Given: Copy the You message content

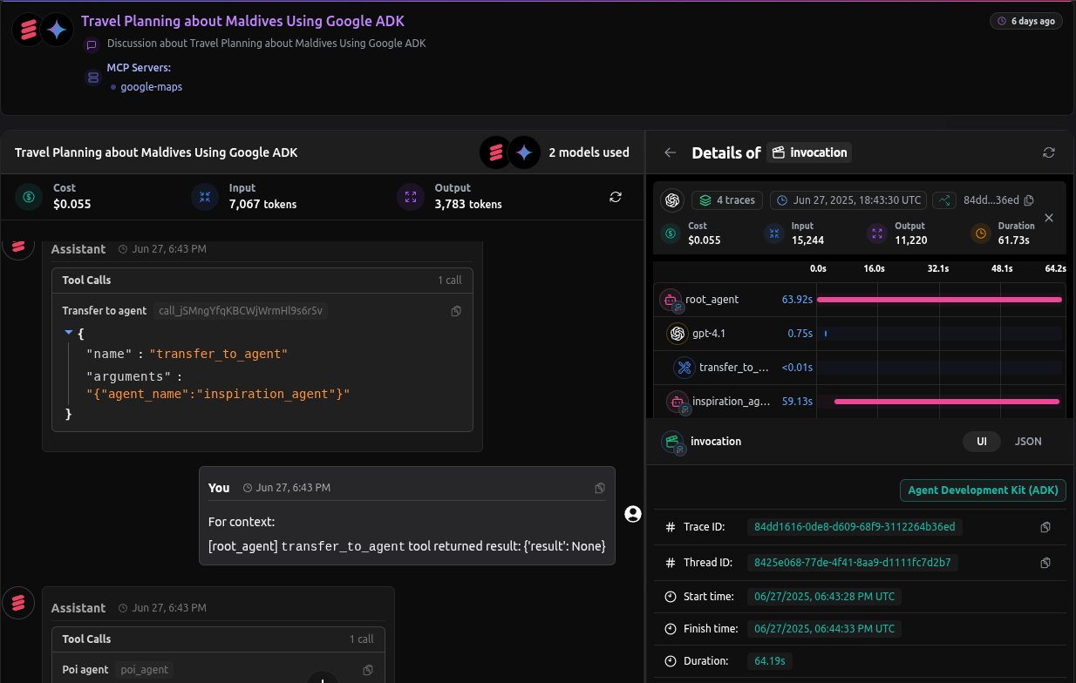Looking at the screenshot, I should (x=600, y=488).
